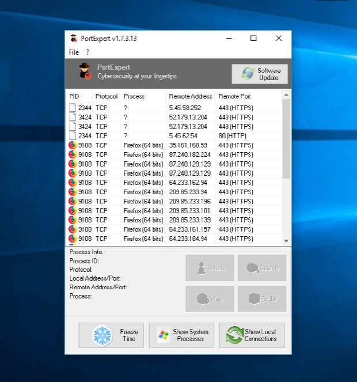The width and height of the screenshot is (357, 382).
Task: Open the File menu
Action: (74, 52)
